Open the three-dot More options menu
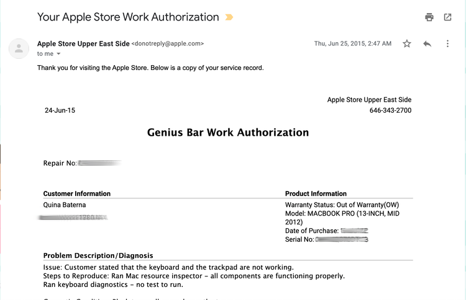Screen dimensions: 466x300 pyautogui.click(x=447, y=43)
